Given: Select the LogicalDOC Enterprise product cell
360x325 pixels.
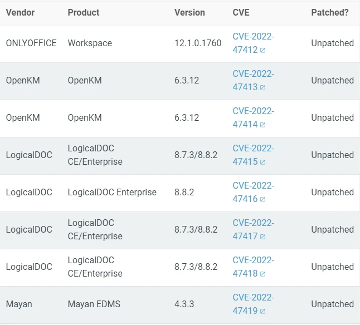Looking at the screenshot, I should tap(112, 192).
